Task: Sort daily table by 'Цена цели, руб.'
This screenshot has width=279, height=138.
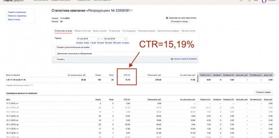Action: tap(242, 99)
